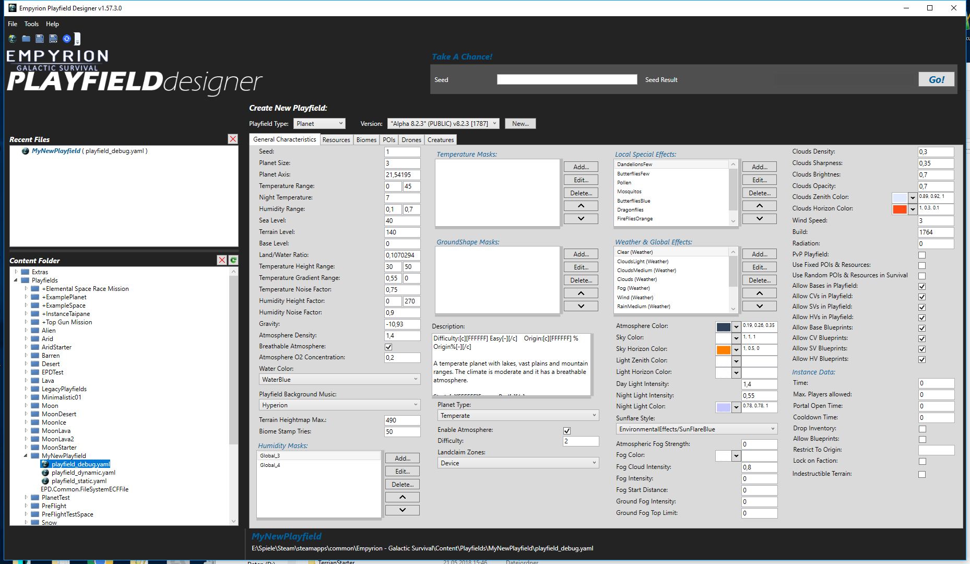Open the Version dropdown
This screenshot has height=564, width=970.
coord(443,124)
